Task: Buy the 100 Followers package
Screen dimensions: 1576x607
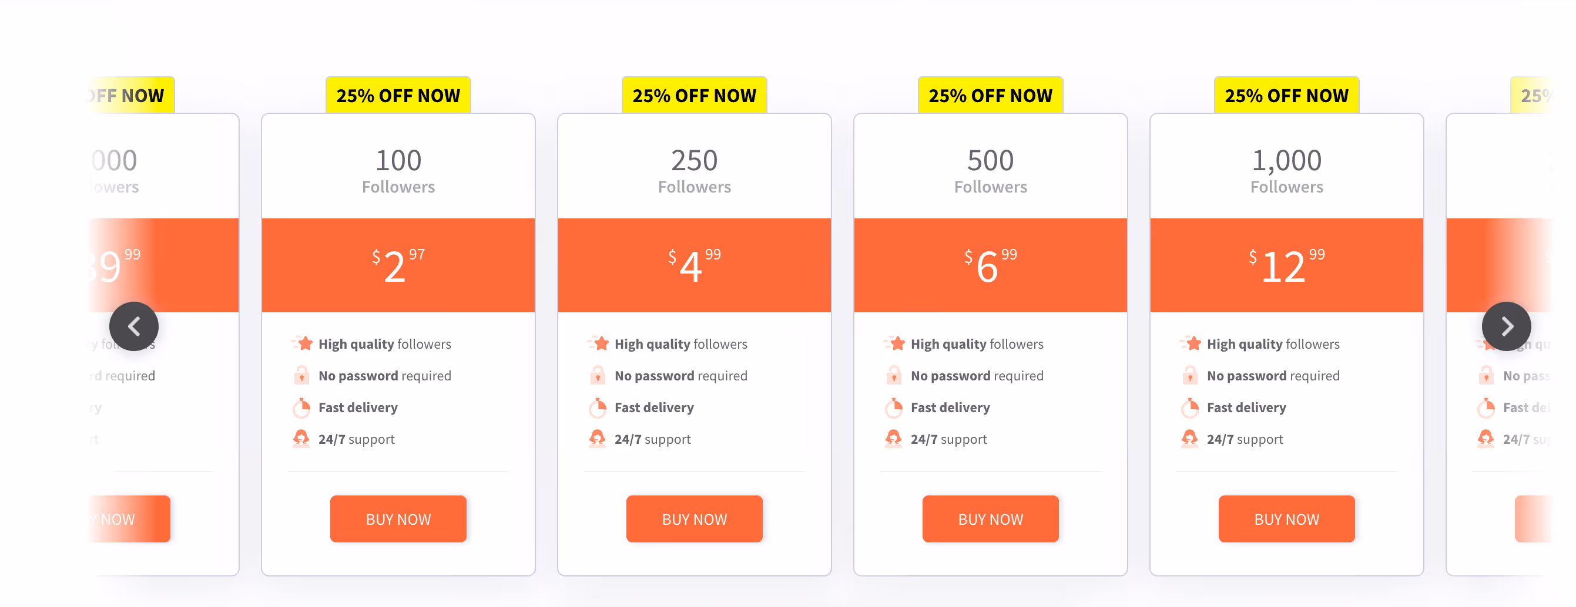Action: (x=398, y=519)
